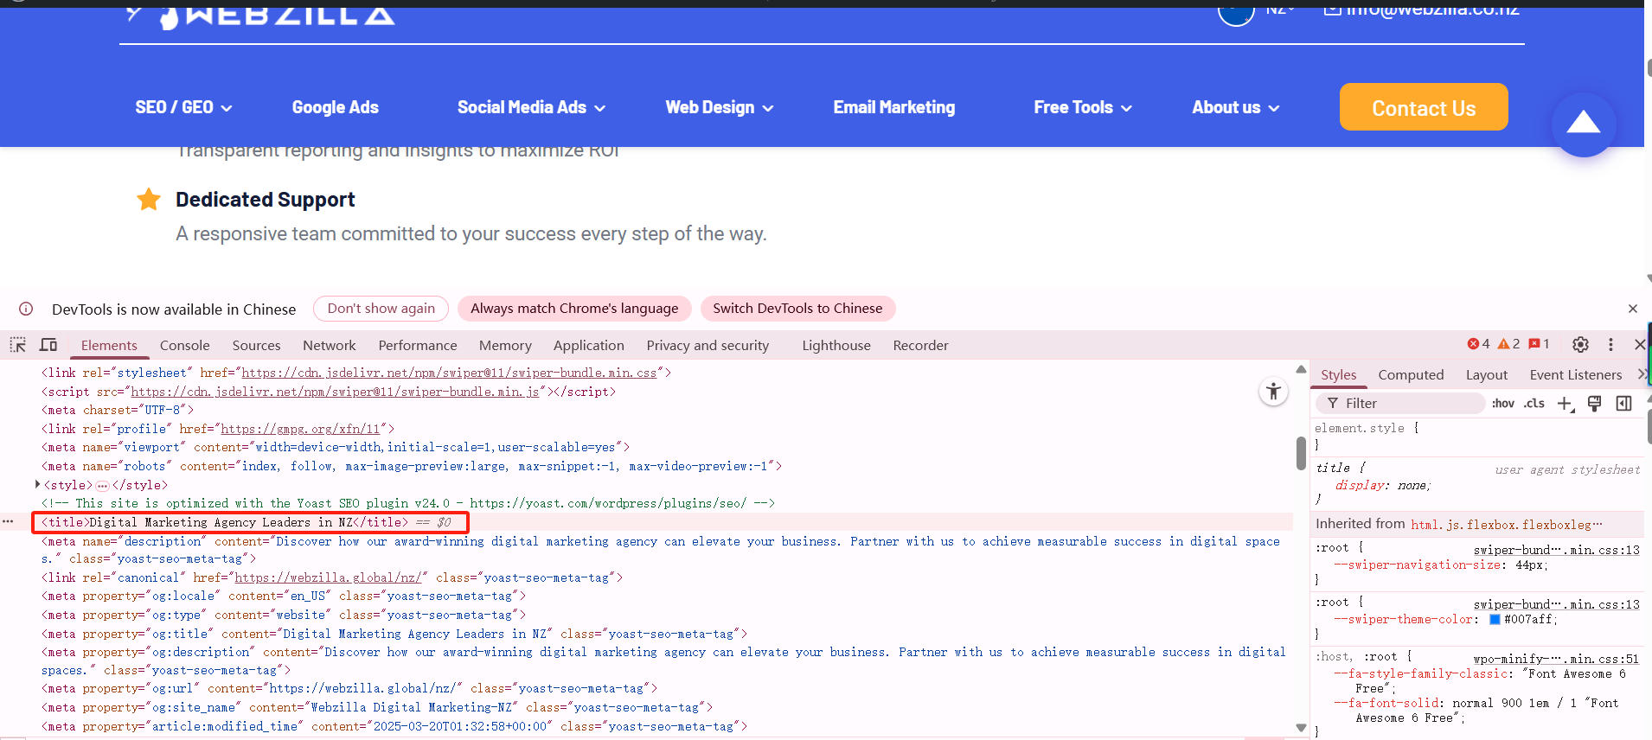Open wpo-minify min.css:51 source link
Screen dimensions: 1652x740
[1556, 659]
